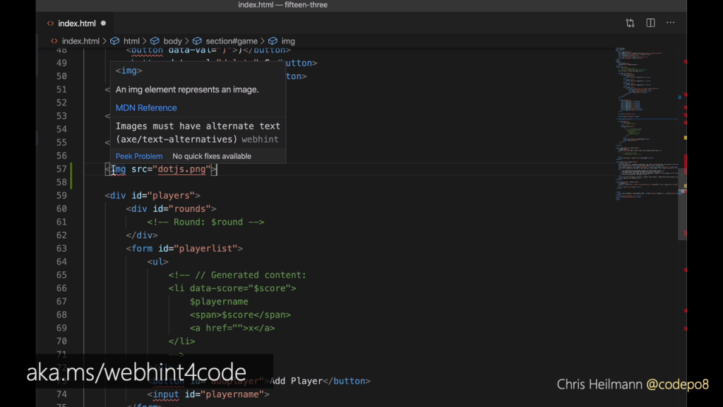Click the img tag name on line 57
The width and height of the screenshot is (723, 407).
(118, 169)
